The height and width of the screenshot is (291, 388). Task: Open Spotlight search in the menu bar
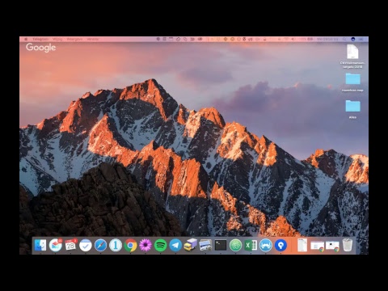(x=344, y=39)
